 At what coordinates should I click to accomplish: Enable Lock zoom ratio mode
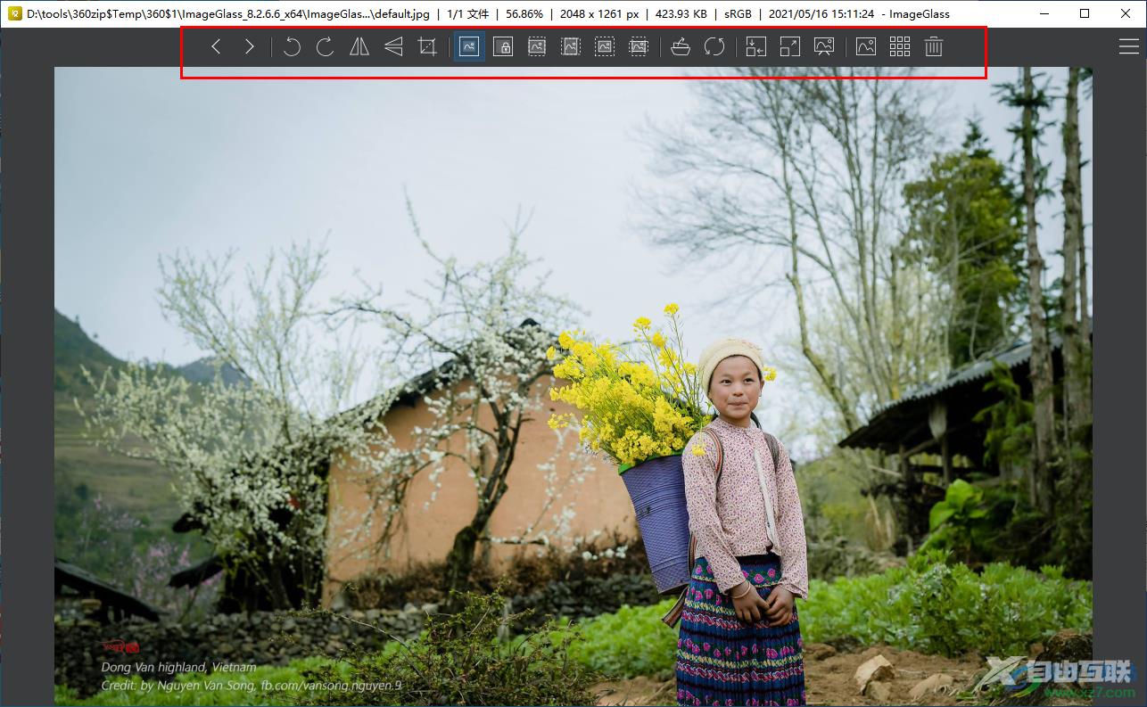click(x=503, y=47)
